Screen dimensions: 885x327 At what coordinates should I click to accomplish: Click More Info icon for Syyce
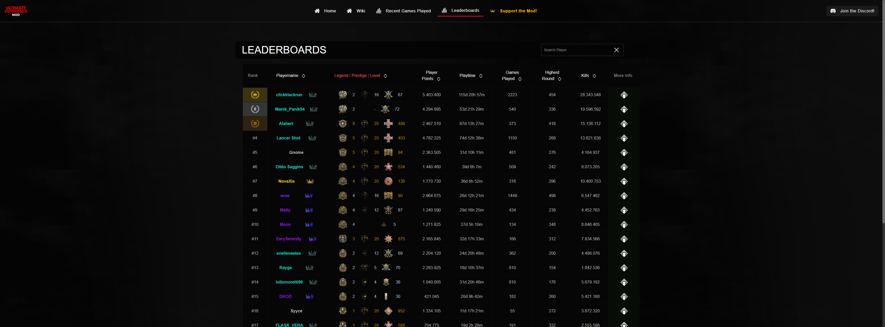(624, 311)
